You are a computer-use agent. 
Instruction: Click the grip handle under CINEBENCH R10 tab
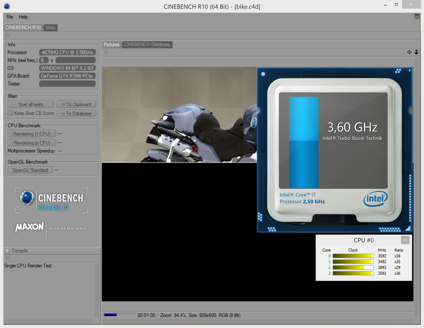click(x=8, y=35)
